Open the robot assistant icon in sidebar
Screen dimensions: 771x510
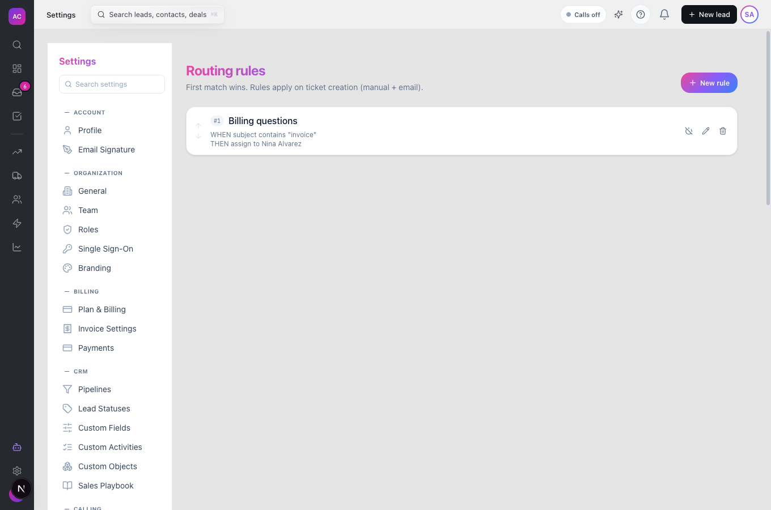pyautogui.click(x=17, y=447)
